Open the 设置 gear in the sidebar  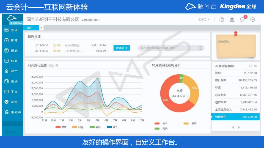[11, 102]
